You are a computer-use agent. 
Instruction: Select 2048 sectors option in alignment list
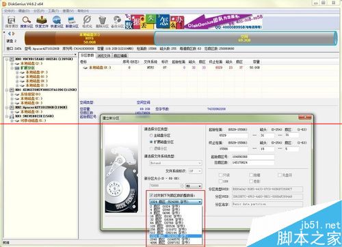176,239
